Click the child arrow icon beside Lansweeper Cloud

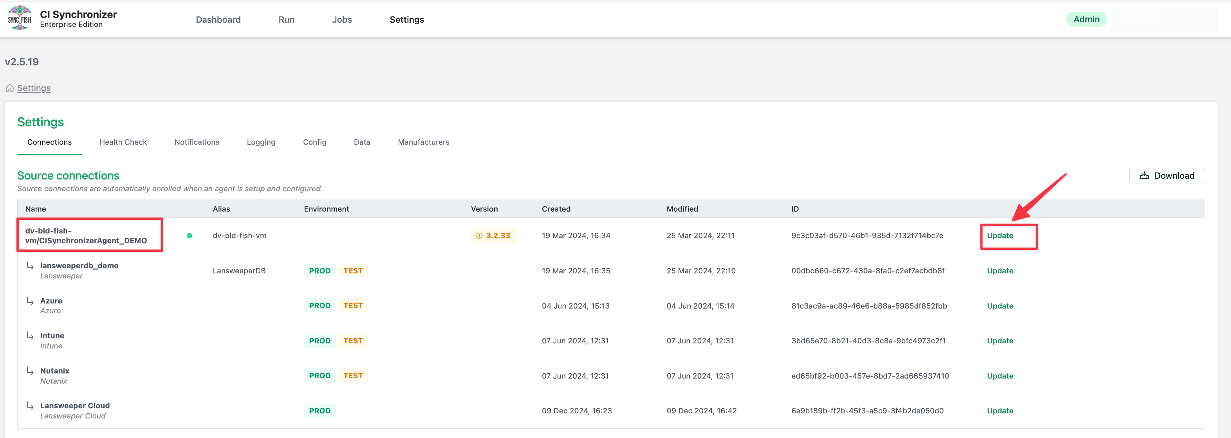coord(30,406)
